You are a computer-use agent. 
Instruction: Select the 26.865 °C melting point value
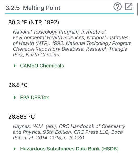pyautogui.click(x=21, y=117)
